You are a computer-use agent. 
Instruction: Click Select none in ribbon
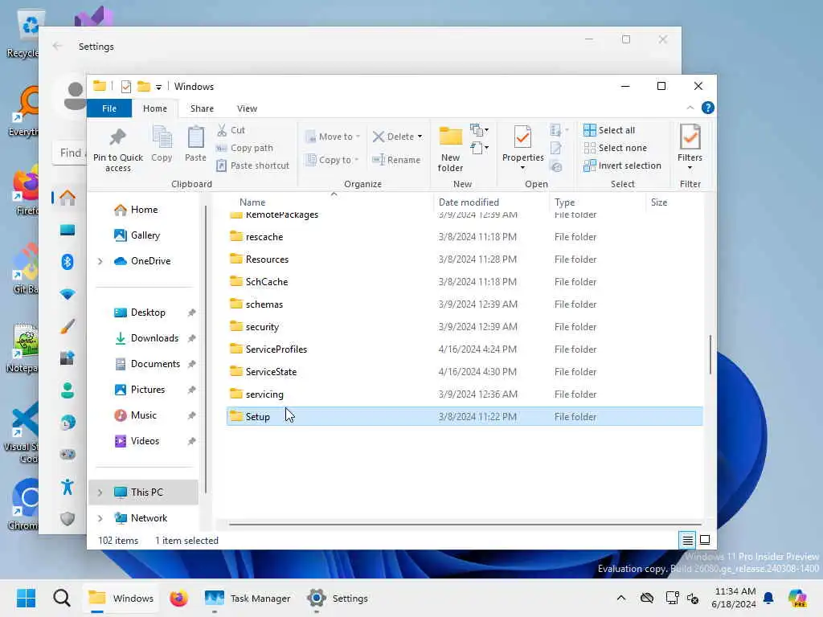click(x=615, y=148)
